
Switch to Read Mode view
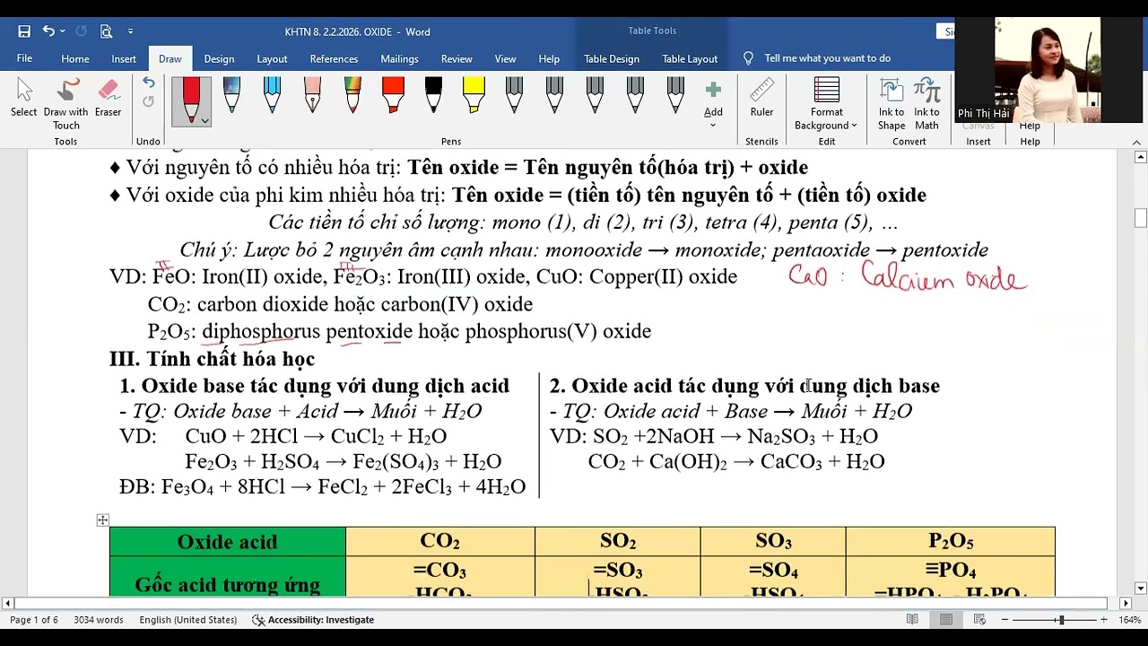pos(912,620)
